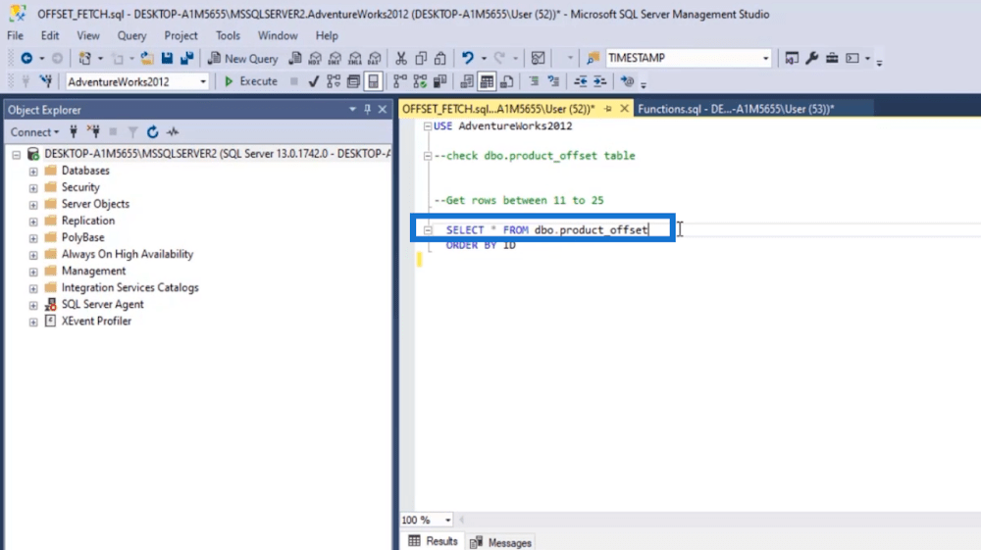Open the Window menu

coord(278,35)
